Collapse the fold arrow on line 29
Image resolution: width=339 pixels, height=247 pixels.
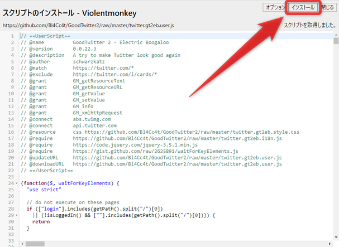tap(16, 215)
